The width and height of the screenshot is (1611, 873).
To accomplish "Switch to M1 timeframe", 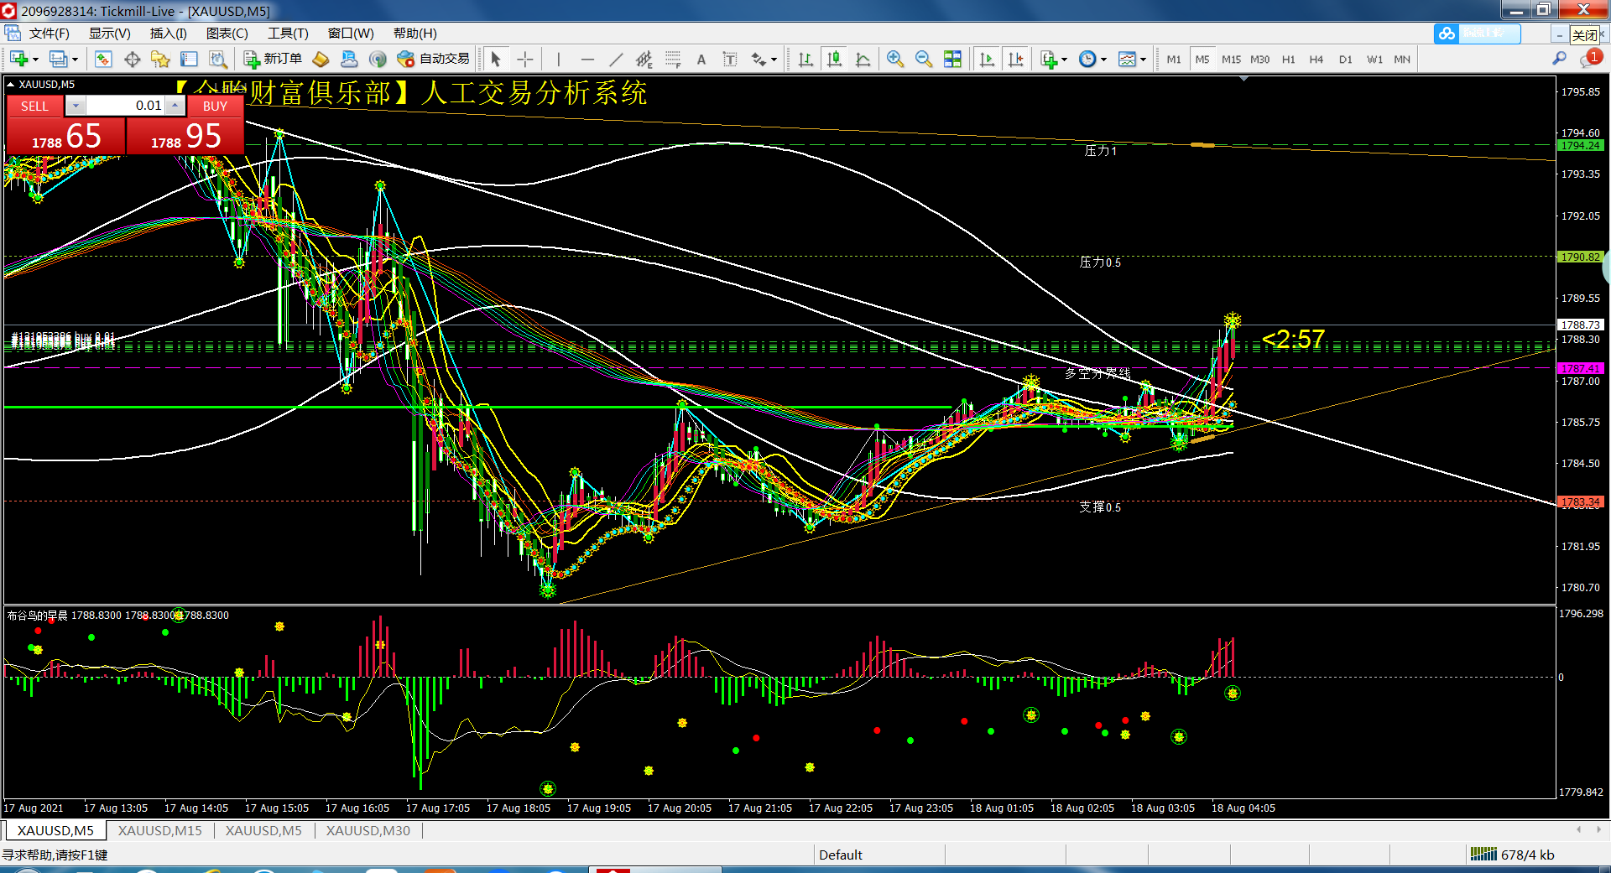I will [x=1174, y=60].
